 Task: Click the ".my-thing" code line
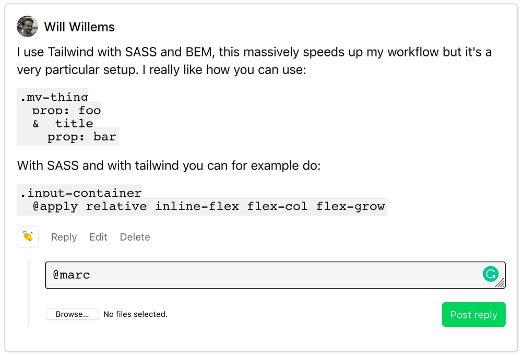coord(54,97)
